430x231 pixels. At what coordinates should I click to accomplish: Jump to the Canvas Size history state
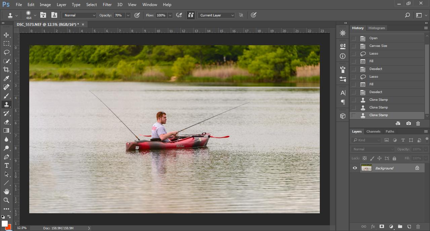pos(378,46)
